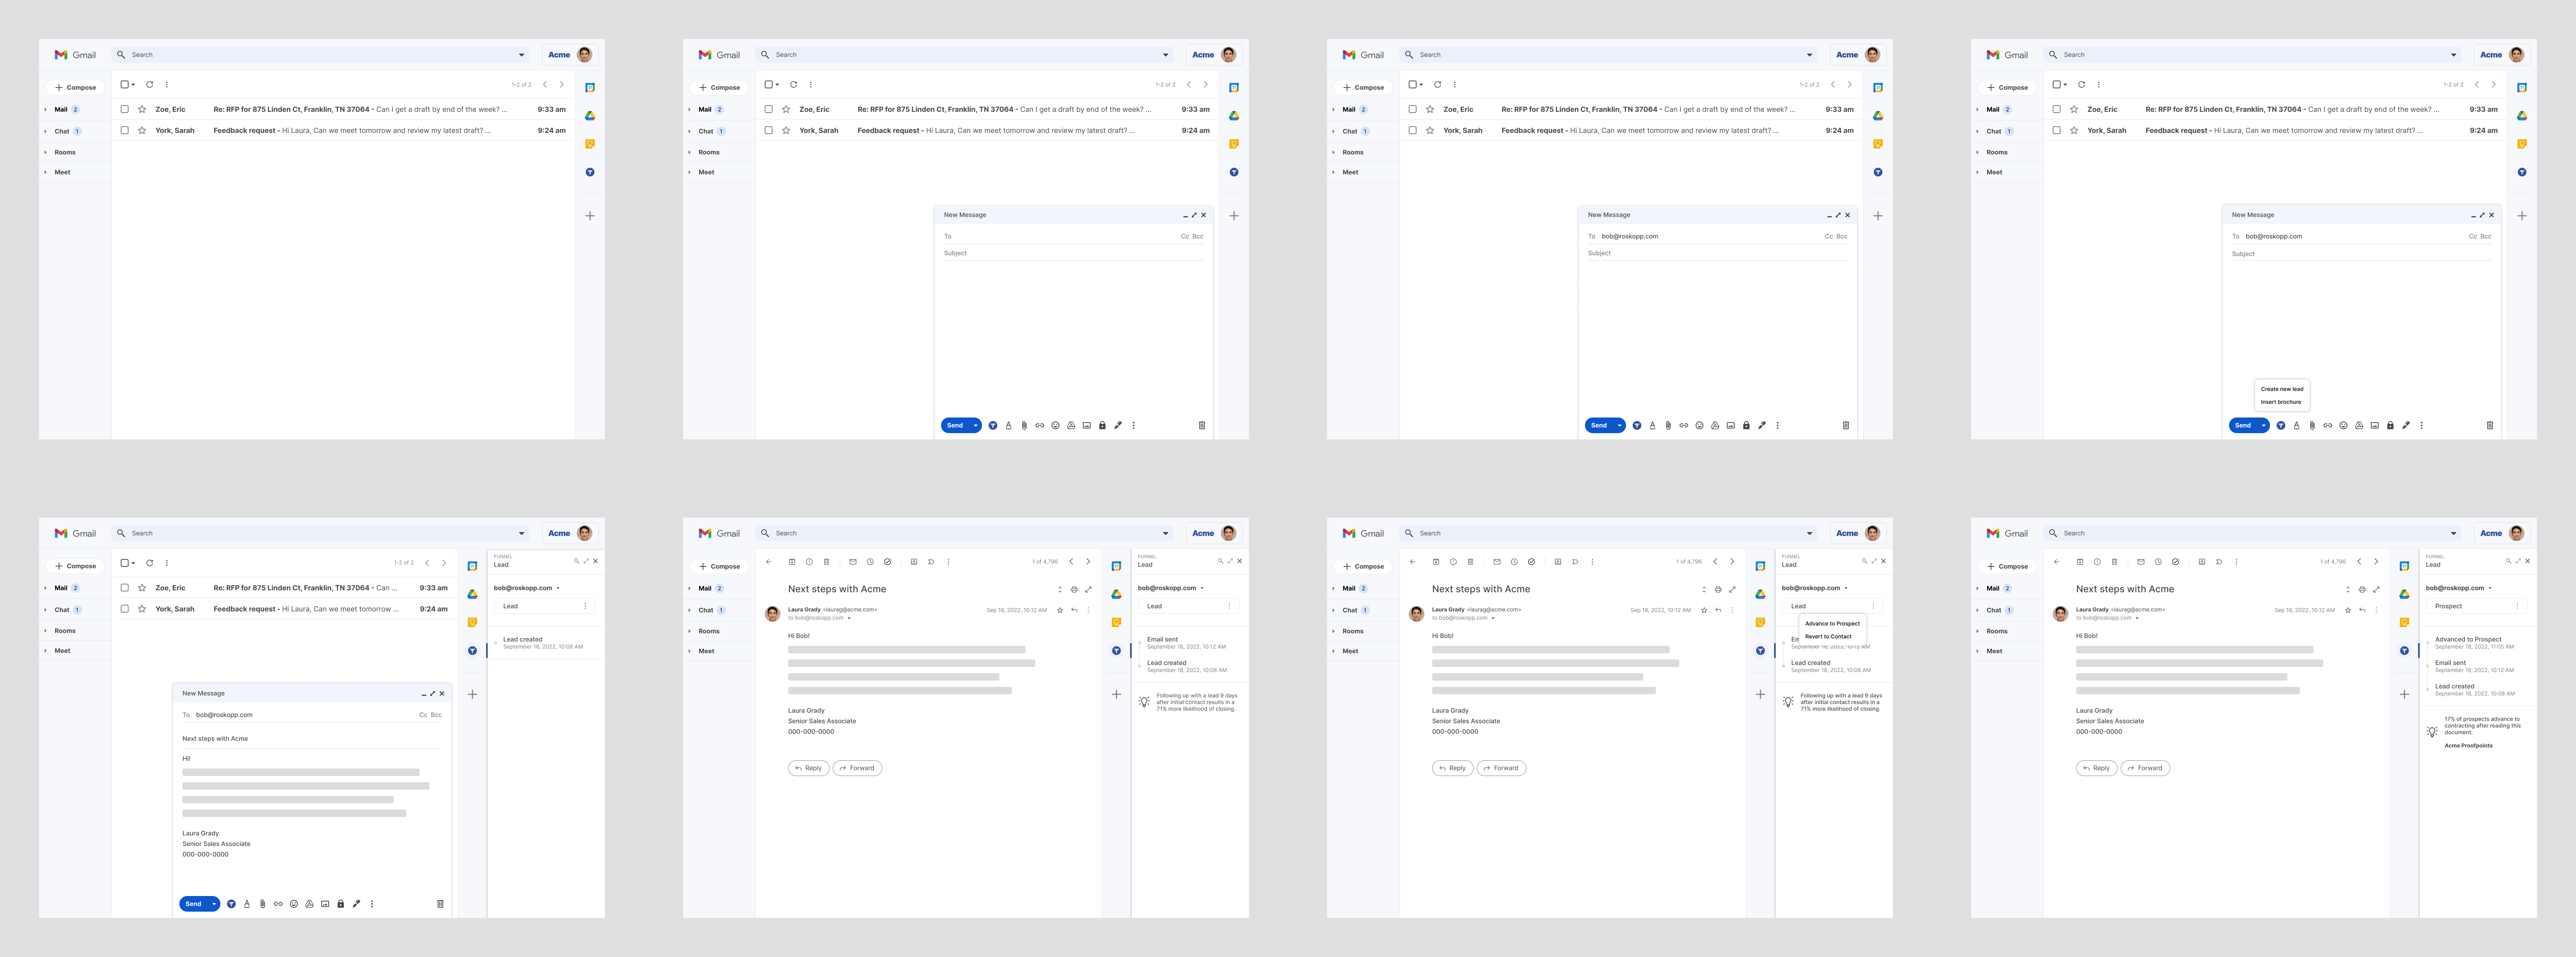Star York, Sarah email in Create new lead mockup
Image resolution: width=2576 pixels, height=957 pixels.
pos(2074,130)
